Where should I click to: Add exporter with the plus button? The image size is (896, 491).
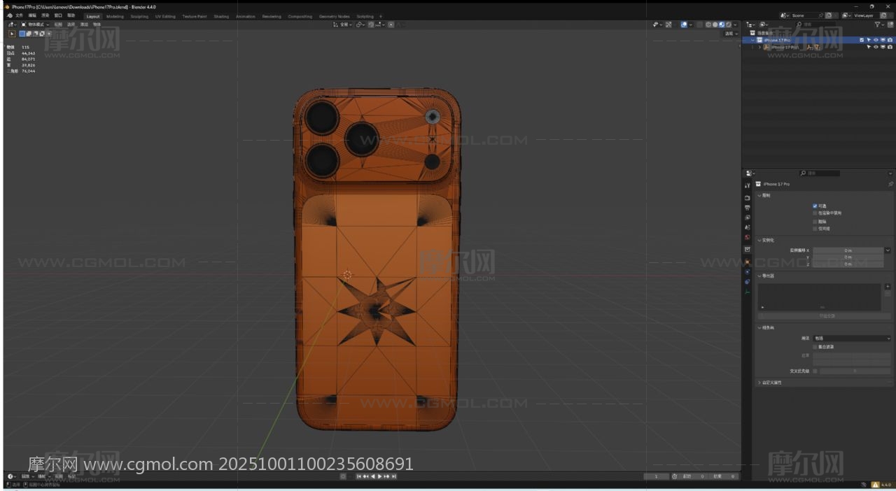point(888,286)
